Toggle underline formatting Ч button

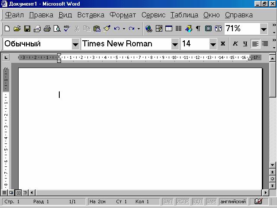245,43
